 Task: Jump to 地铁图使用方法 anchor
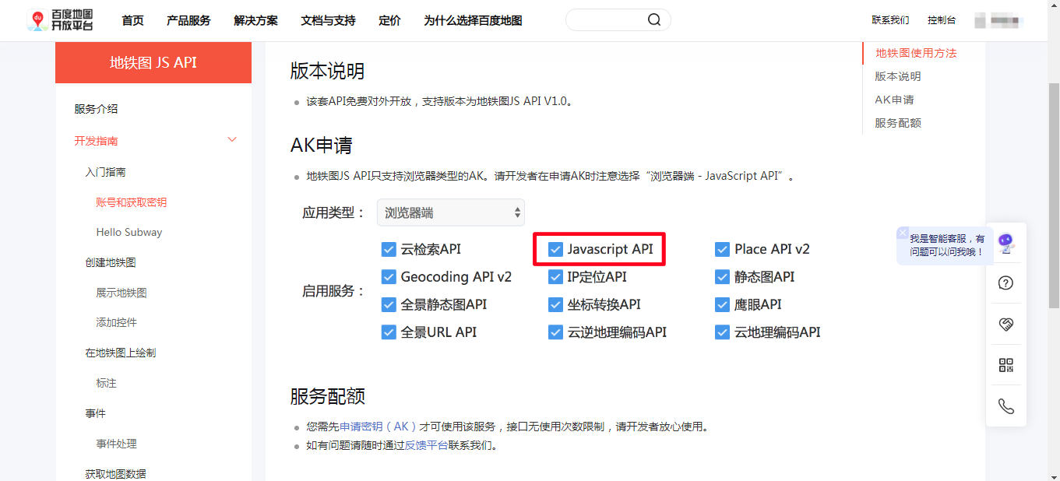916,53
